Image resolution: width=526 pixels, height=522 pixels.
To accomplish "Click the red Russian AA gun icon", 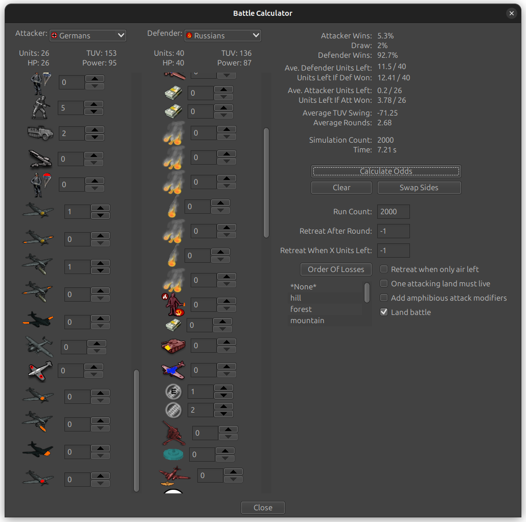I will coord(173,433).
